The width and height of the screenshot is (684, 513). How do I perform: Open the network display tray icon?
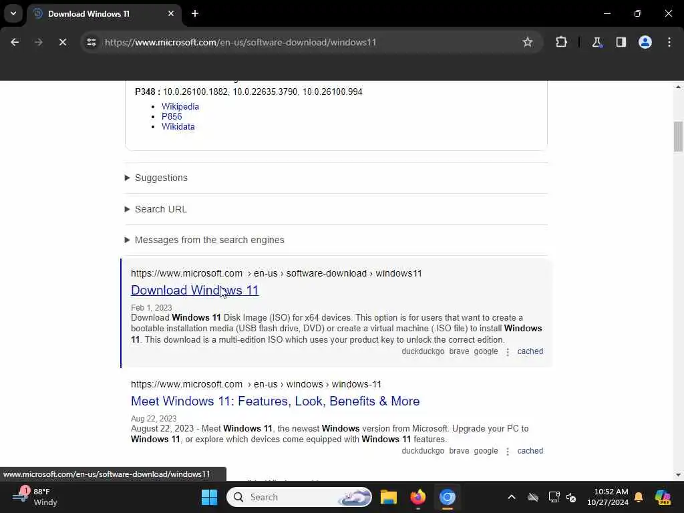tap(554, 497)
